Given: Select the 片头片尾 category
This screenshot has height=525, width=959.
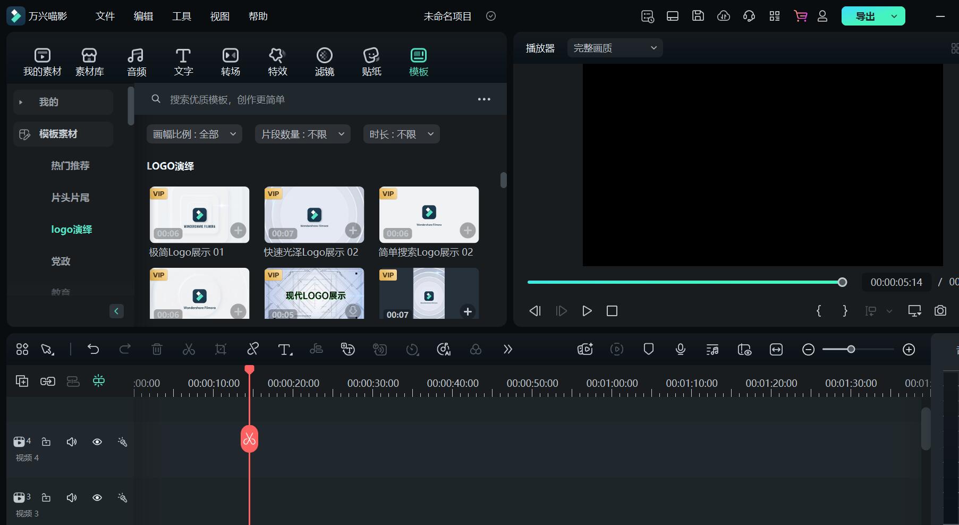Looking at the screenshot, I should click(x=70, y=198).
